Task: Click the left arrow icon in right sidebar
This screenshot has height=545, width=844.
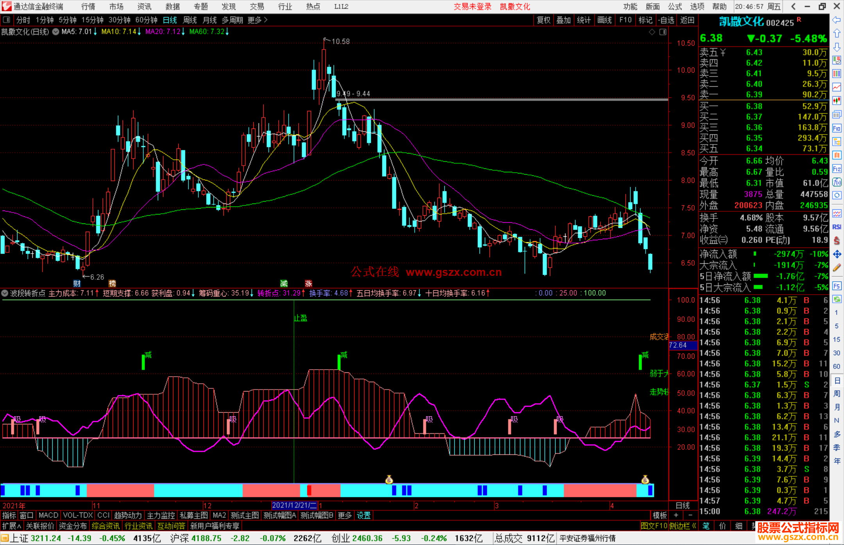Action: tap(837, 20)
